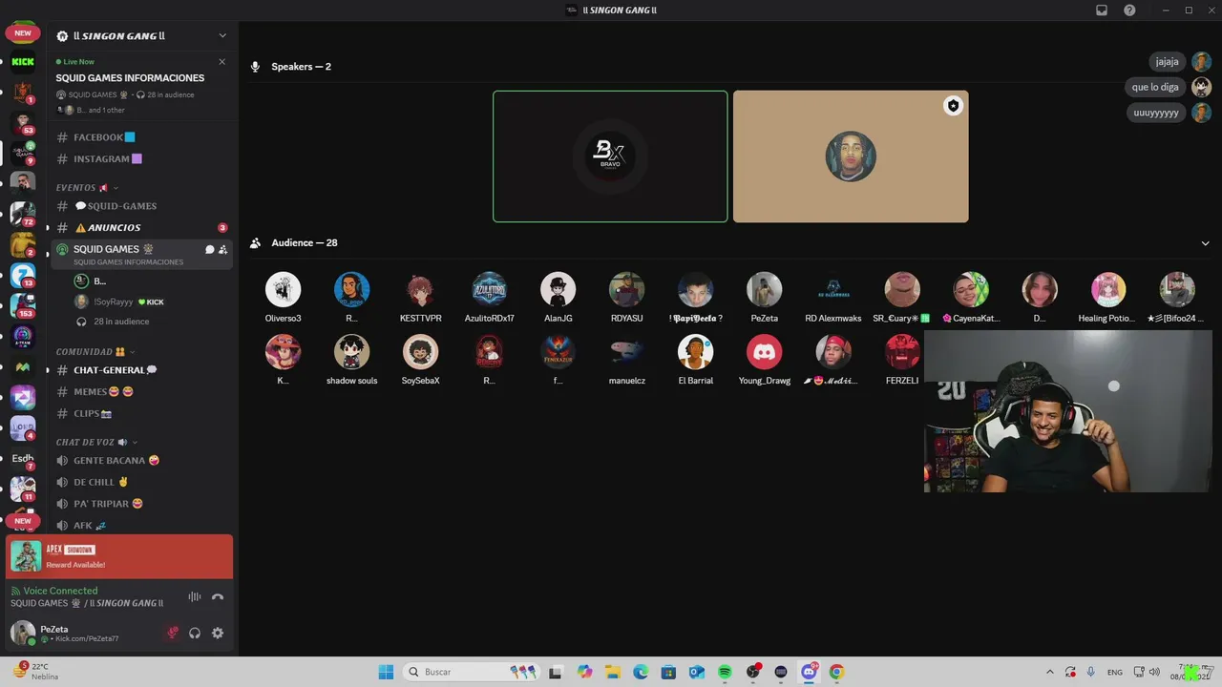Open the Copilot taskbar icon
The width and height of the screenshot is (1222, 687).
pos(584,672)
